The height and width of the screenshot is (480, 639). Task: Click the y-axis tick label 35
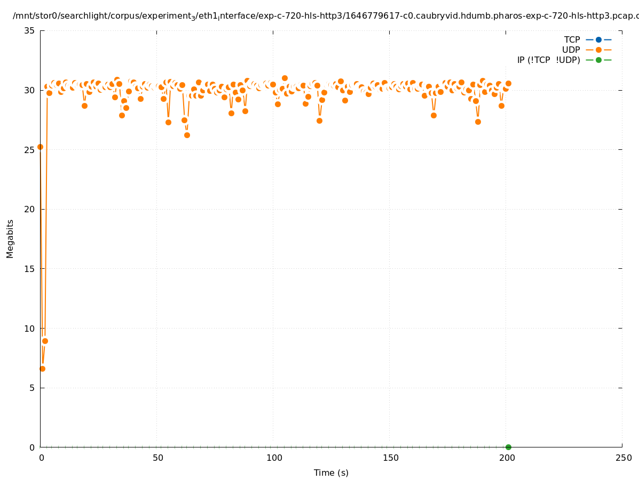tap(29, 31)
